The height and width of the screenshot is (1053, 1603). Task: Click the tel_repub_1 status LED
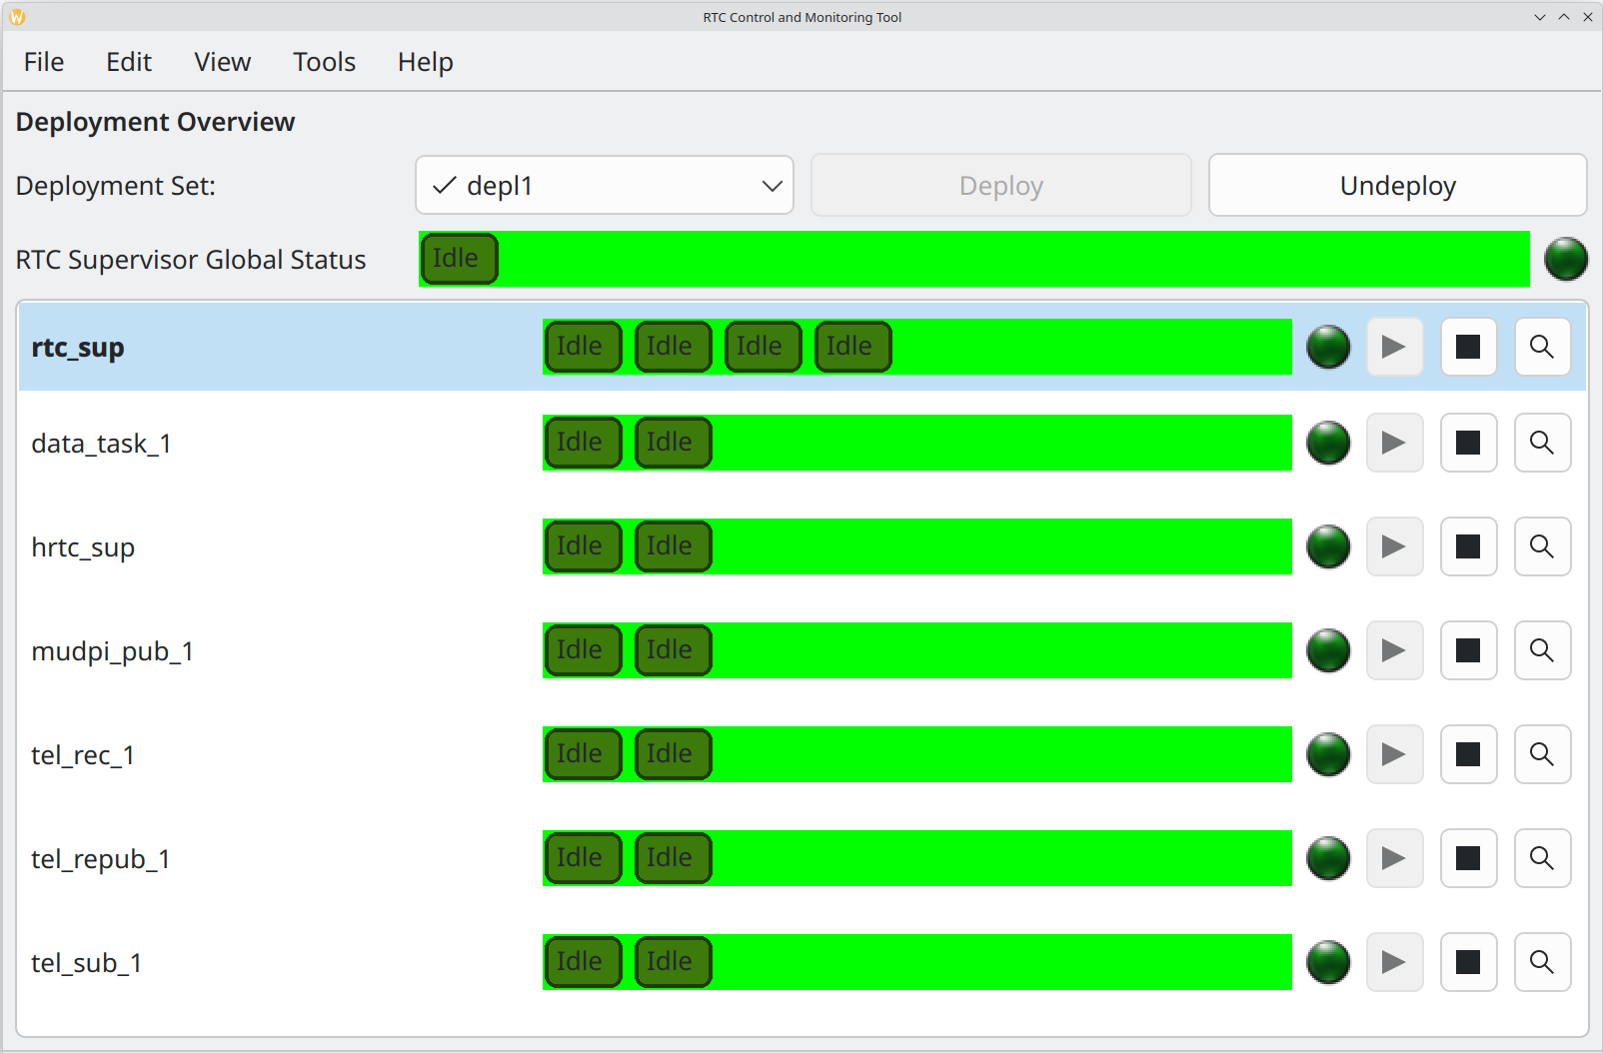1328,858
